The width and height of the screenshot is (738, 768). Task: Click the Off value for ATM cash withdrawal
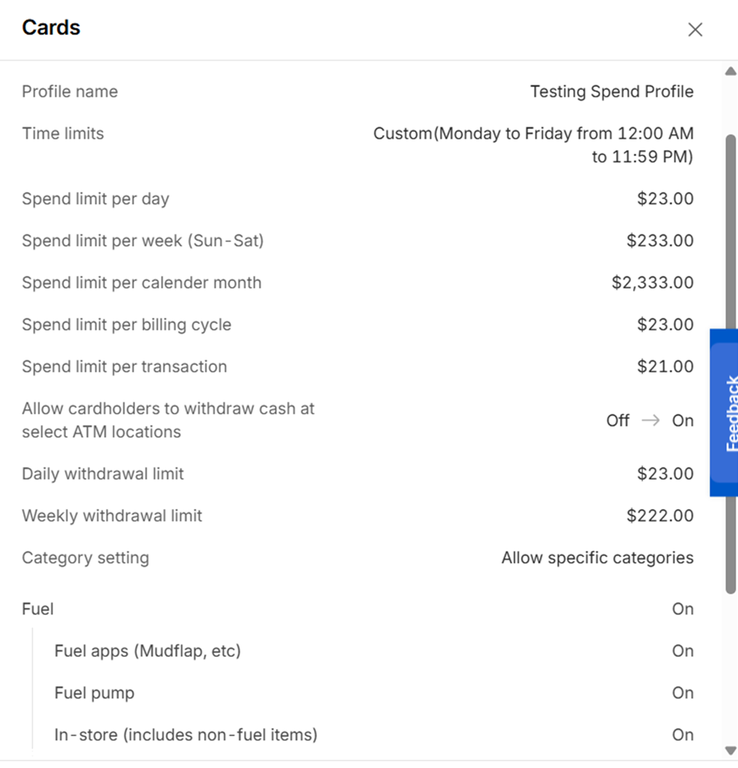point(618,420)
